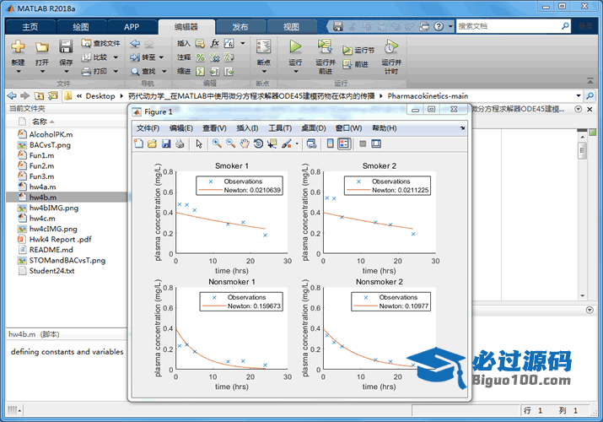Expand the Run dropdown arrow
Viewport: 603px width, 422px height.
(295, 72)
